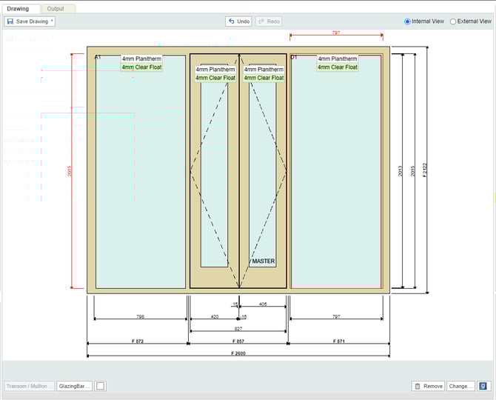The height and width of the screenshot is (400, 496).
Task: Click the Remove trash button
Action: click(x=428, y=386)
